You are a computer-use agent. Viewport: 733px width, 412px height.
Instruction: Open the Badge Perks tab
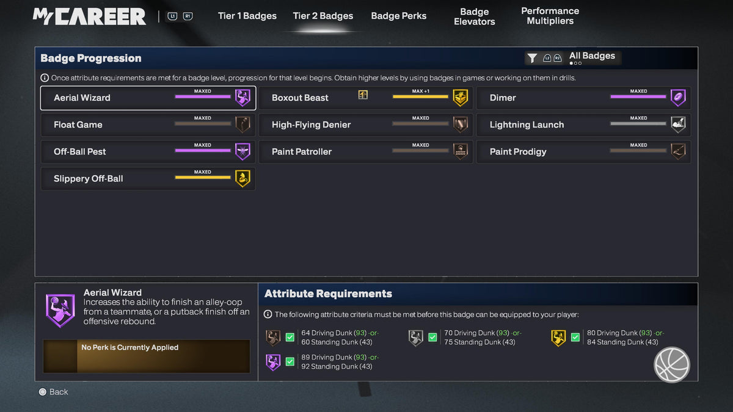(399, 16)
